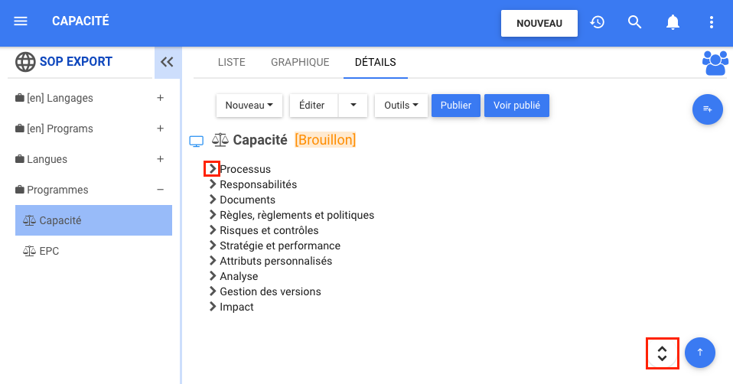The height and width of the screenshot is (384, 733).
Task: Expand the Processus section chevron
Action: [213, 169]
